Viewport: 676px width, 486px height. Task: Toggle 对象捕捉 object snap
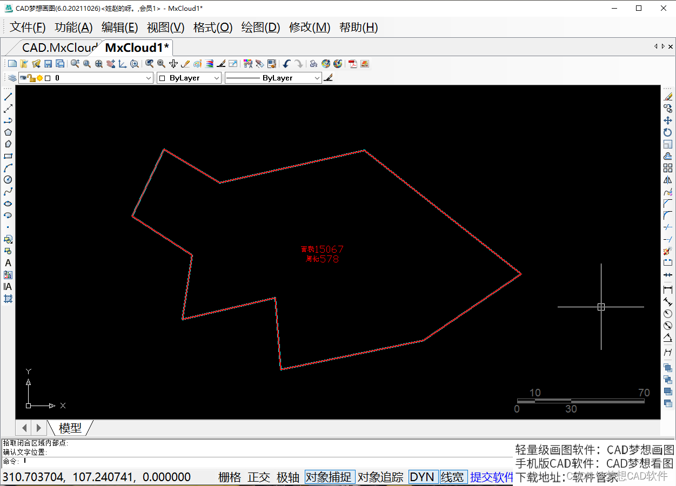pyautogui.click(x=330, y=477)
